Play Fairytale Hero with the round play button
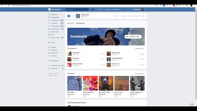The height and width of the screenshot is (111, 197). click(x=69, y=16)
